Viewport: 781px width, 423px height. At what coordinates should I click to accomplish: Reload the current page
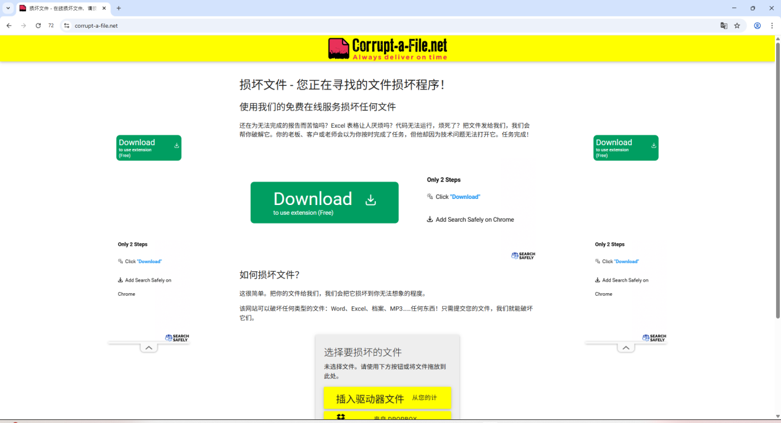click(x=38, y=25)
